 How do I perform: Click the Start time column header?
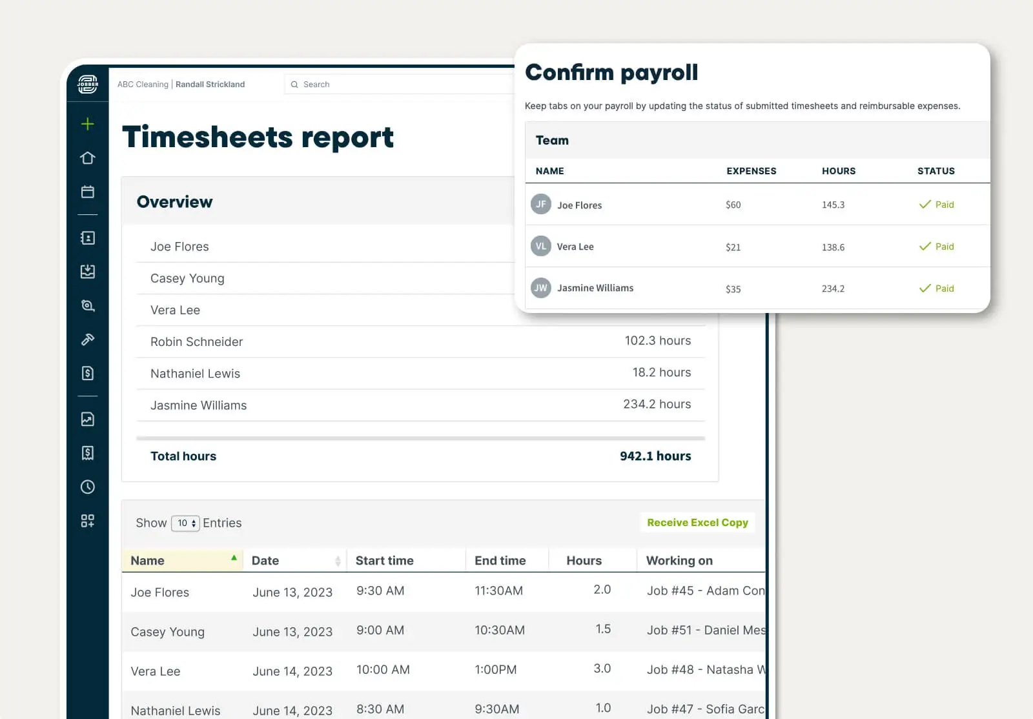tap(406, 560)
